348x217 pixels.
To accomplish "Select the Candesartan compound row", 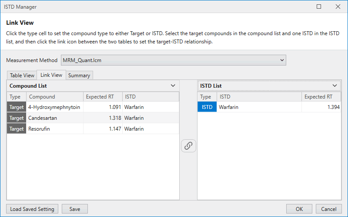I will click(54, 118).
